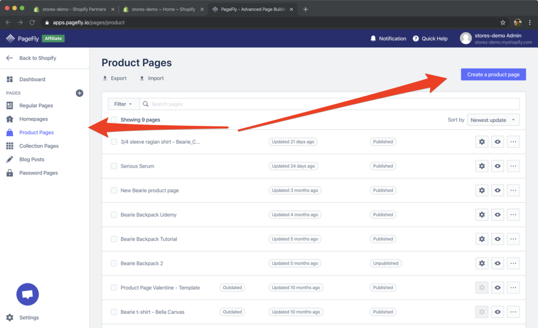Open the Newest update sort dropdown
The image size is (538, 328).
coord(493,120)
